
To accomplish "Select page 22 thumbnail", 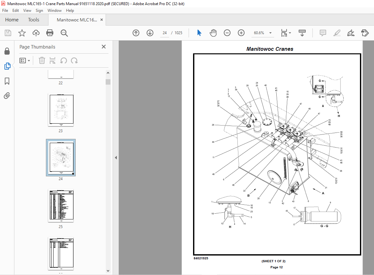I will [61, 74].
